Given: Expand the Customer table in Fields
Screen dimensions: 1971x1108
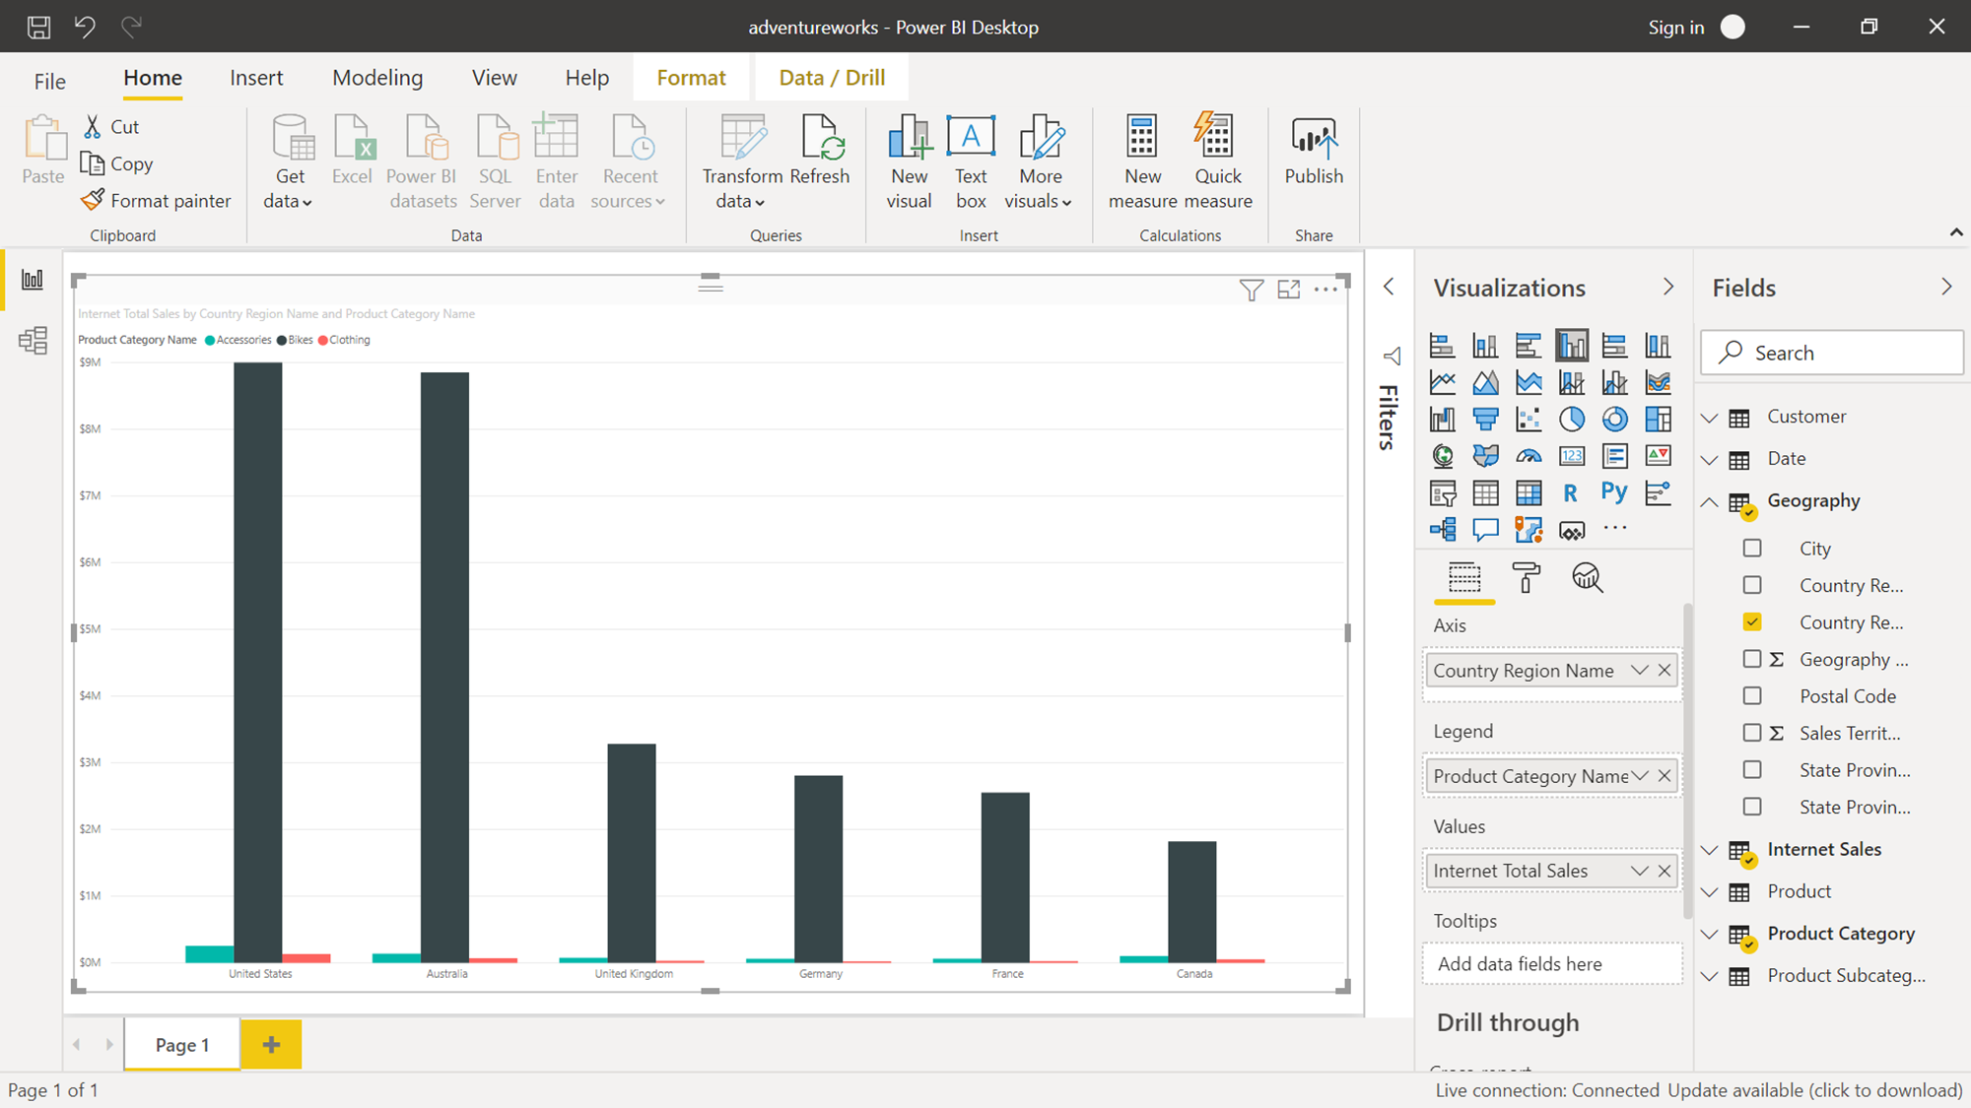Looking at the screenshot, I should click(1710, 417).
